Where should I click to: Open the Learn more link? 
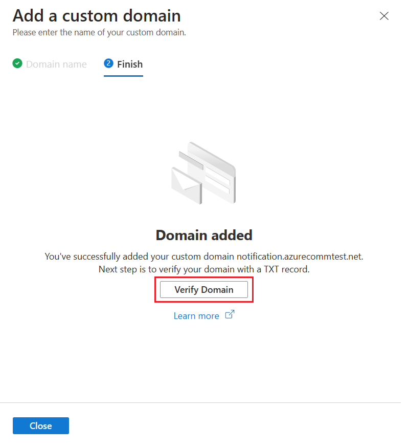196,315
